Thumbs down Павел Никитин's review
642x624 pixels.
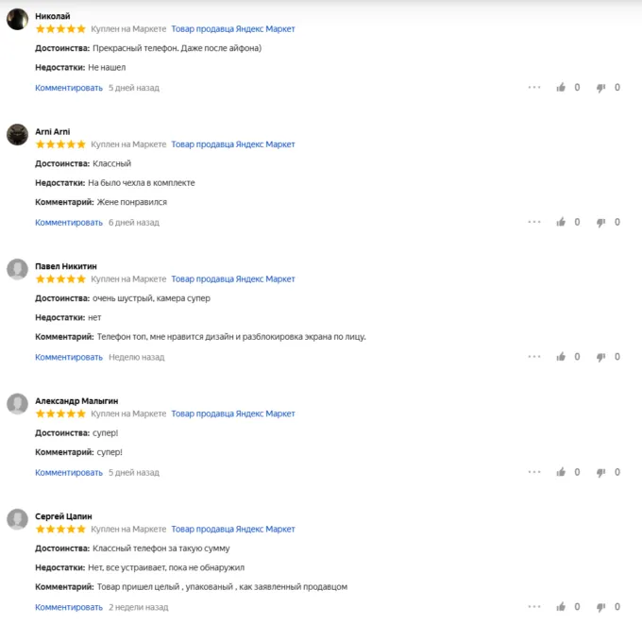coord(600,357)
